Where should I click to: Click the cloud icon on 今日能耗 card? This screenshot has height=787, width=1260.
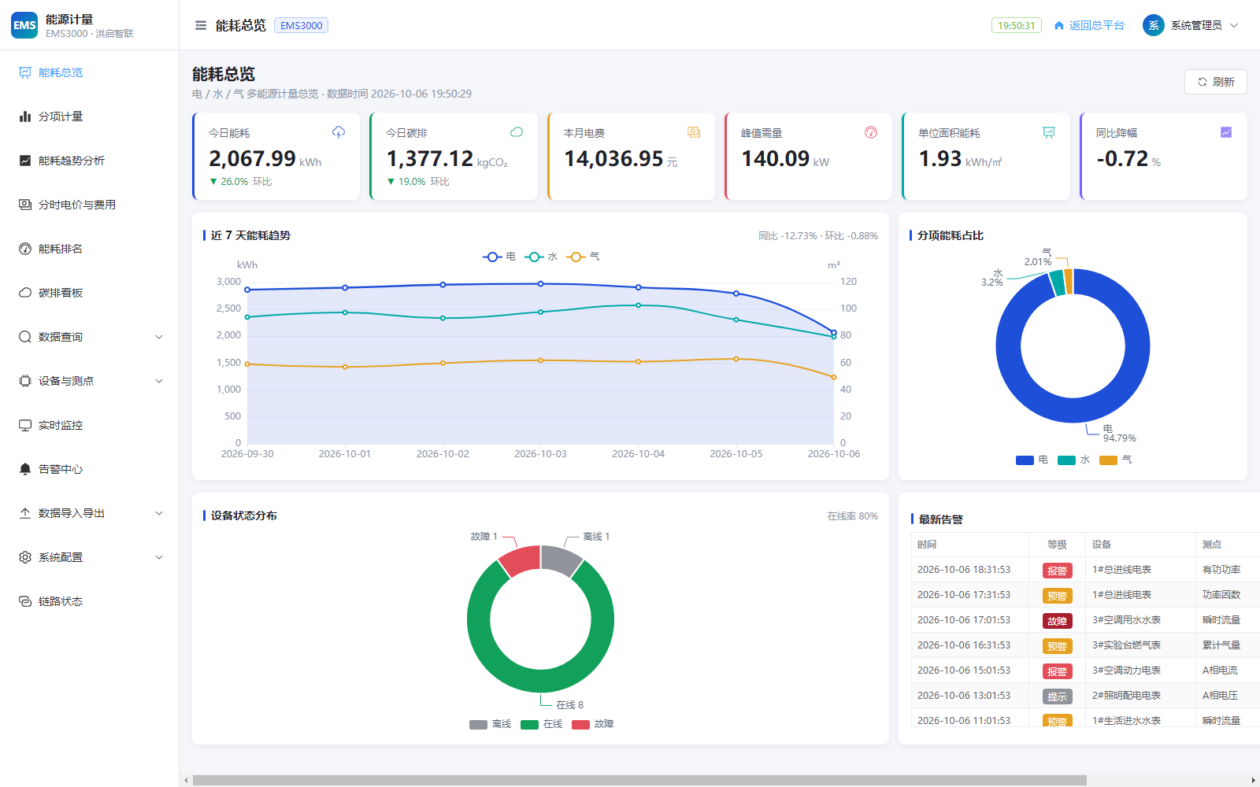coord(339,132)
